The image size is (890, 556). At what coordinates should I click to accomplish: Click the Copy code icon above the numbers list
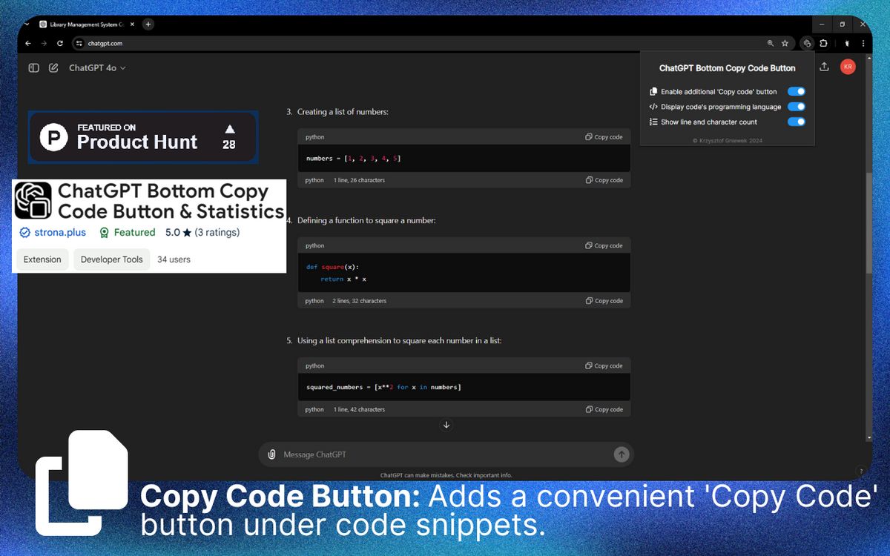pos(604,136)
